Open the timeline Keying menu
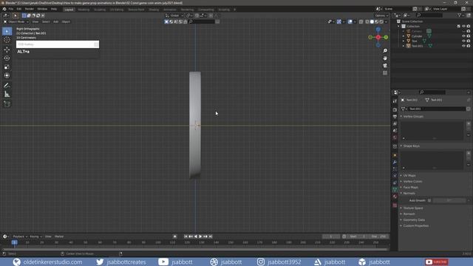 (x=35, y=236)
